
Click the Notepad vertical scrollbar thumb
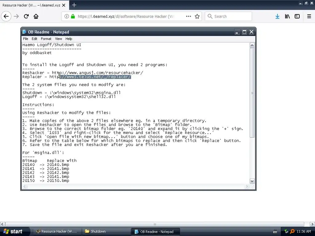(252, 93)
